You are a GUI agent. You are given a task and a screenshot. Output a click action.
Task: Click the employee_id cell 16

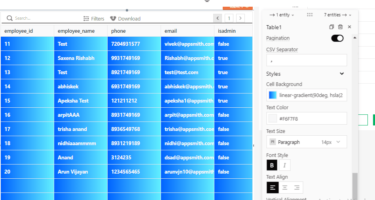tap(27, 115)
